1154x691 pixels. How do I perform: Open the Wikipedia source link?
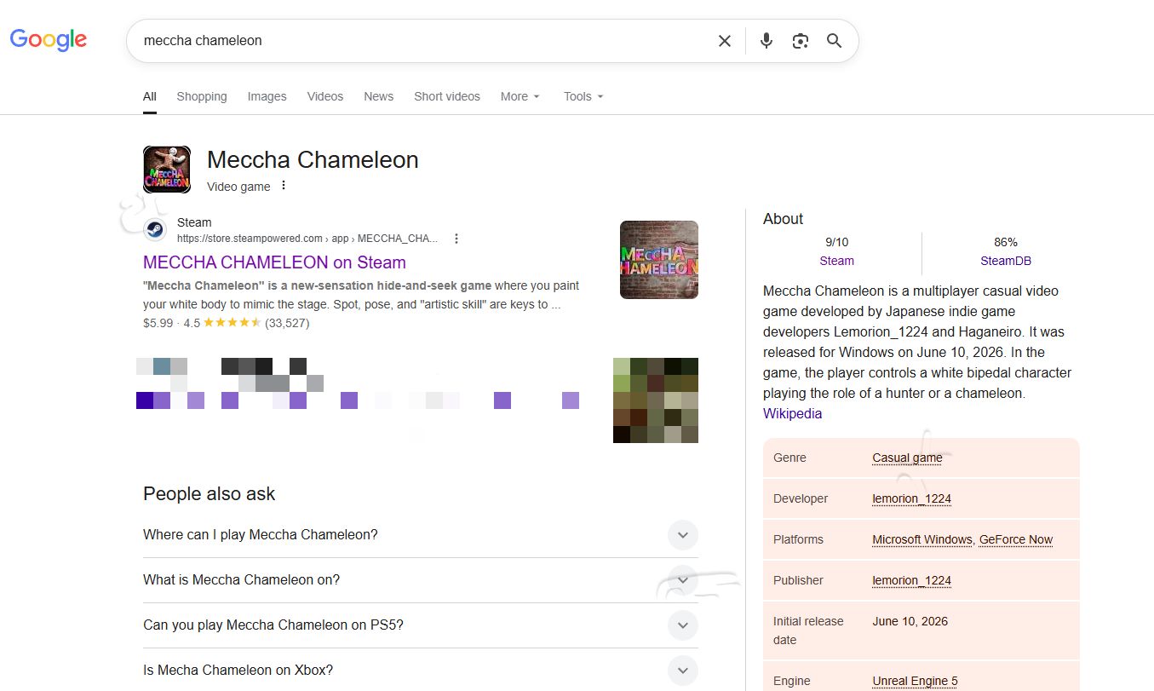coord(793,413)
